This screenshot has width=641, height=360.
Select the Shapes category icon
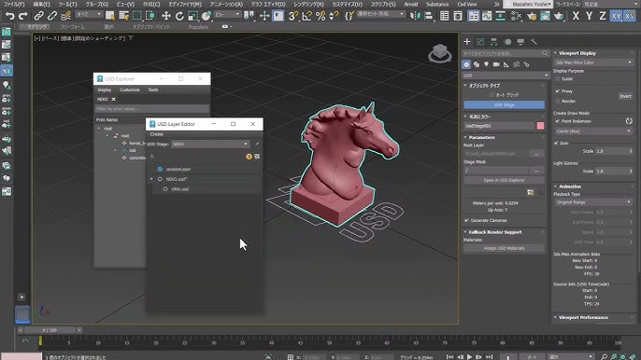coord(477,64)
